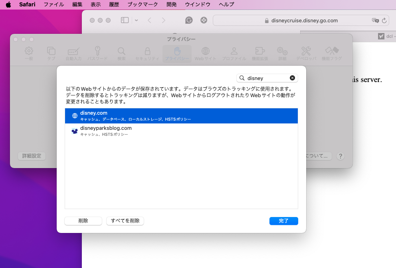Select the disney.com row

pyautogui.click(x=181, y=116)
